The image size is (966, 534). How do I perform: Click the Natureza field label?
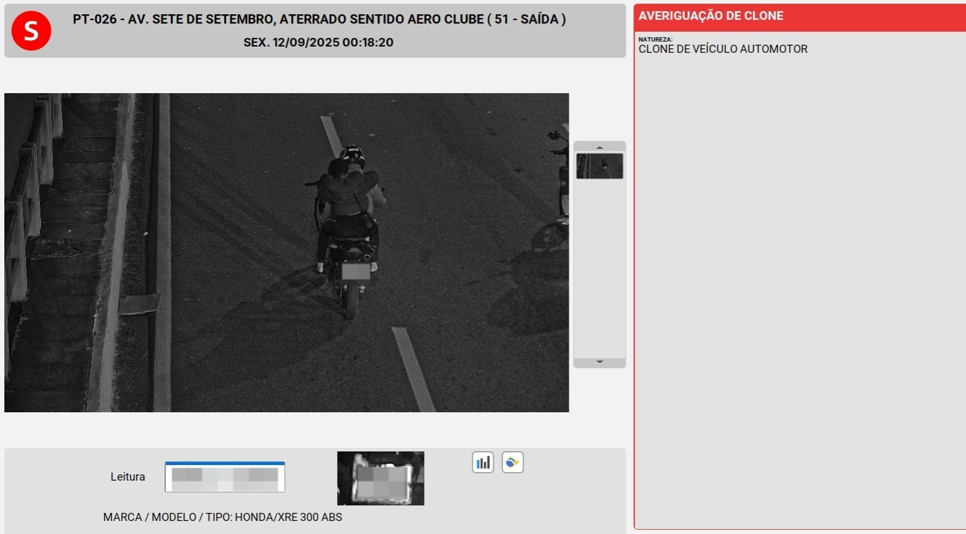655,40
